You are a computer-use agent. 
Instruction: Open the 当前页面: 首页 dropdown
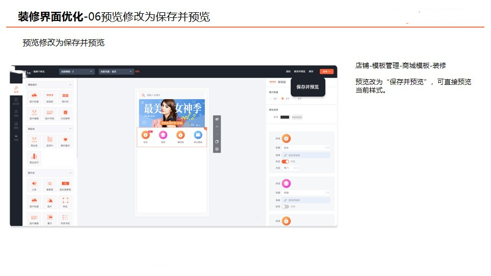[116, 72]
